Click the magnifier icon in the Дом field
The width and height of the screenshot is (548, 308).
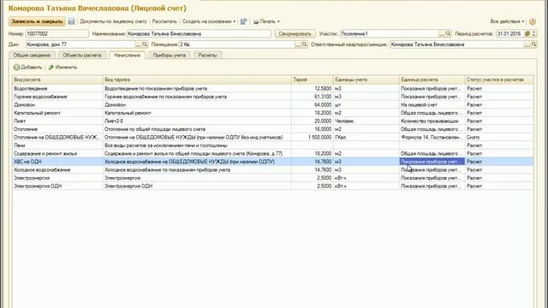tap(145, 44)
